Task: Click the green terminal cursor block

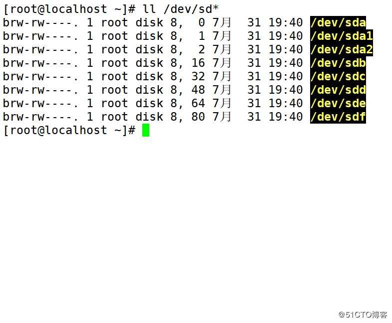Action: coord(146,130)
